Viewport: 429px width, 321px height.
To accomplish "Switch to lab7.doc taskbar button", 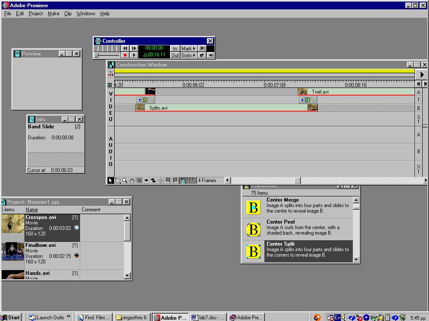I will (x=208, y=318).
